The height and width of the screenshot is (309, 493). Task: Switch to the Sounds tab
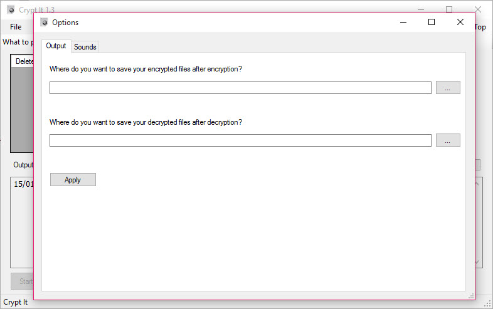85,47
